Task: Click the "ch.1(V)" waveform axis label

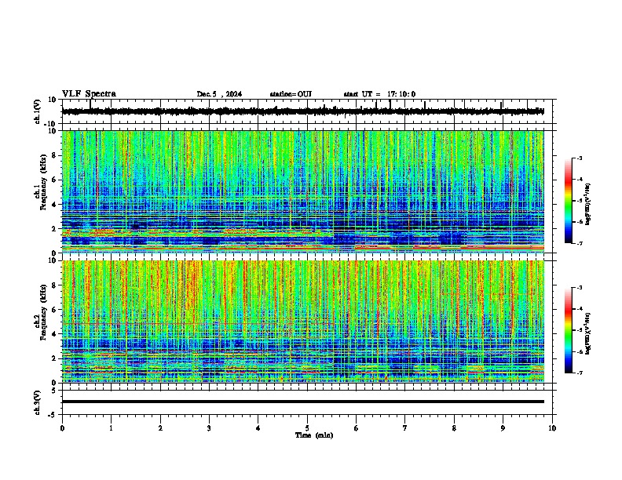Action: (38, 111)
